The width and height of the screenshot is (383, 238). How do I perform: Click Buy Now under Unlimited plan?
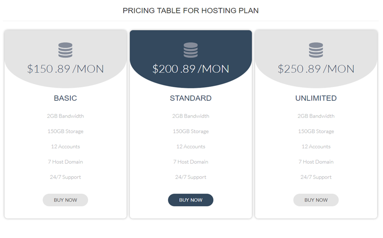click(316, 200)
